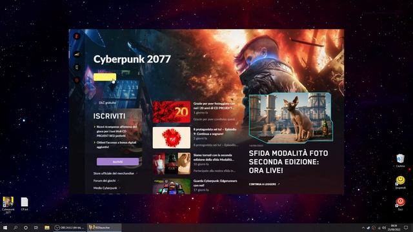Click the volume icon in system tray
Image resolution: width=413 pixels, height=232 pixels.
tap(384, 227)
